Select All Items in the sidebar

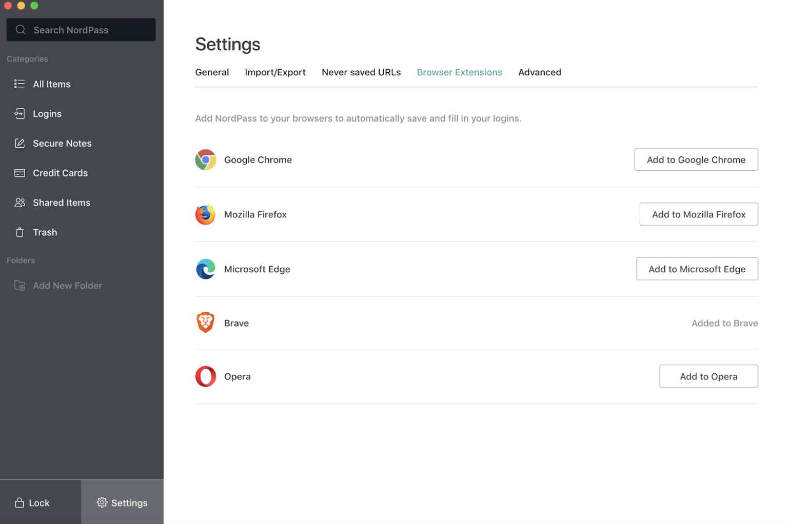tap(51, 84)
